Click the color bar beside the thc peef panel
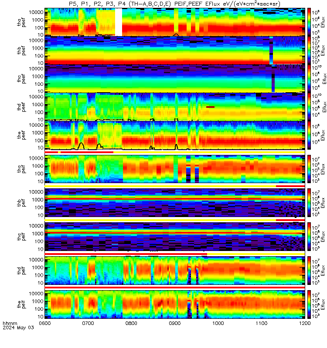 309,79
